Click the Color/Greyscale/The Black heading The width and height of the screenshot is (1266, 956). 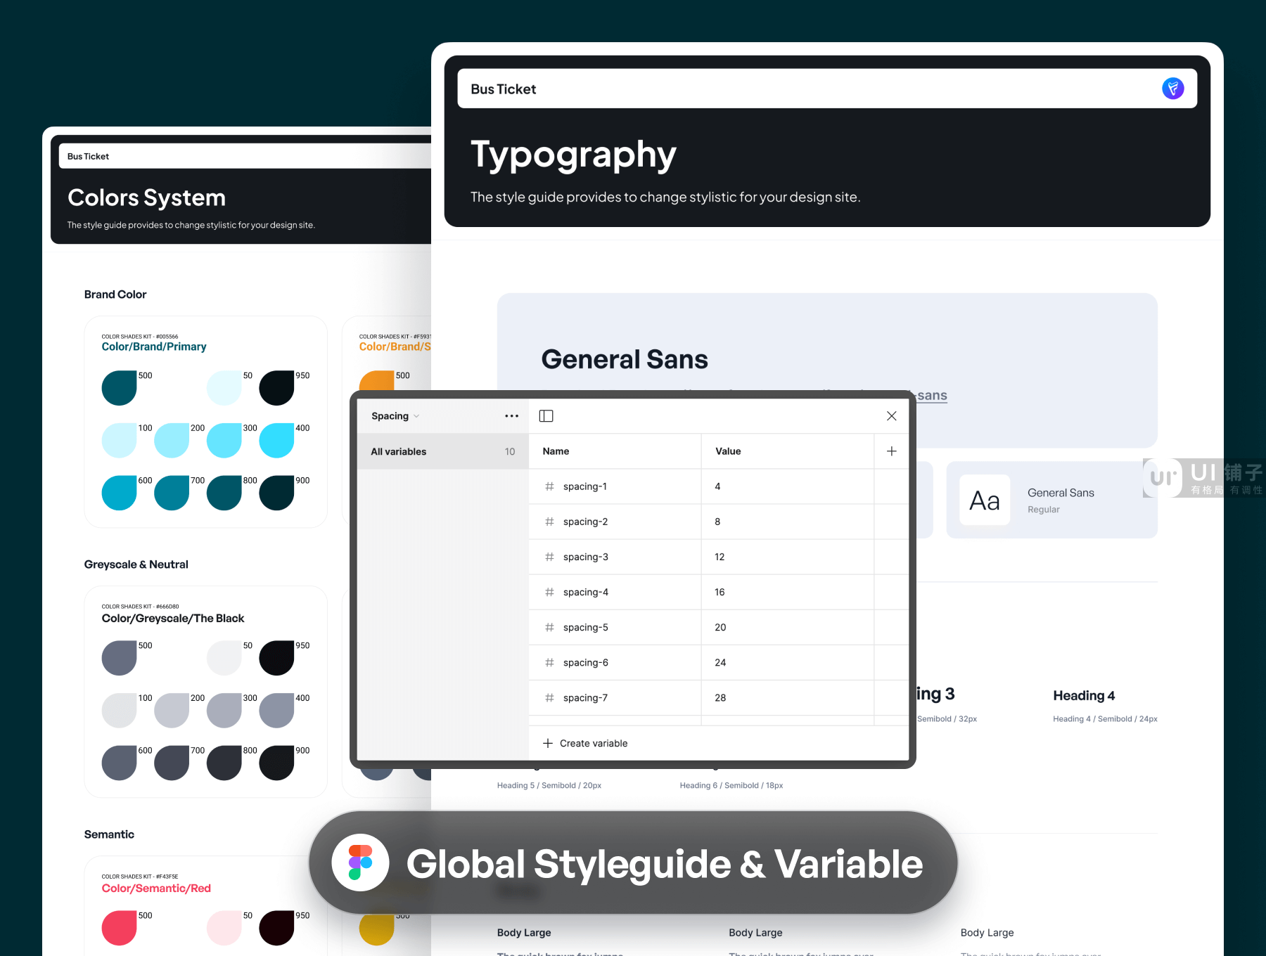pyautogui.click(x=173, y=618)
